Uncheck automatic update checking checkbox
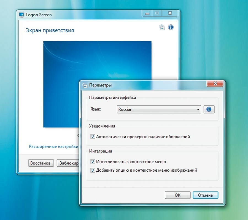 (x=93, y=137)
